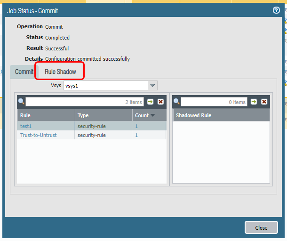
Task: Click the vsys1 combo box field
Action: pyautogui.click(x=105, y=86)
